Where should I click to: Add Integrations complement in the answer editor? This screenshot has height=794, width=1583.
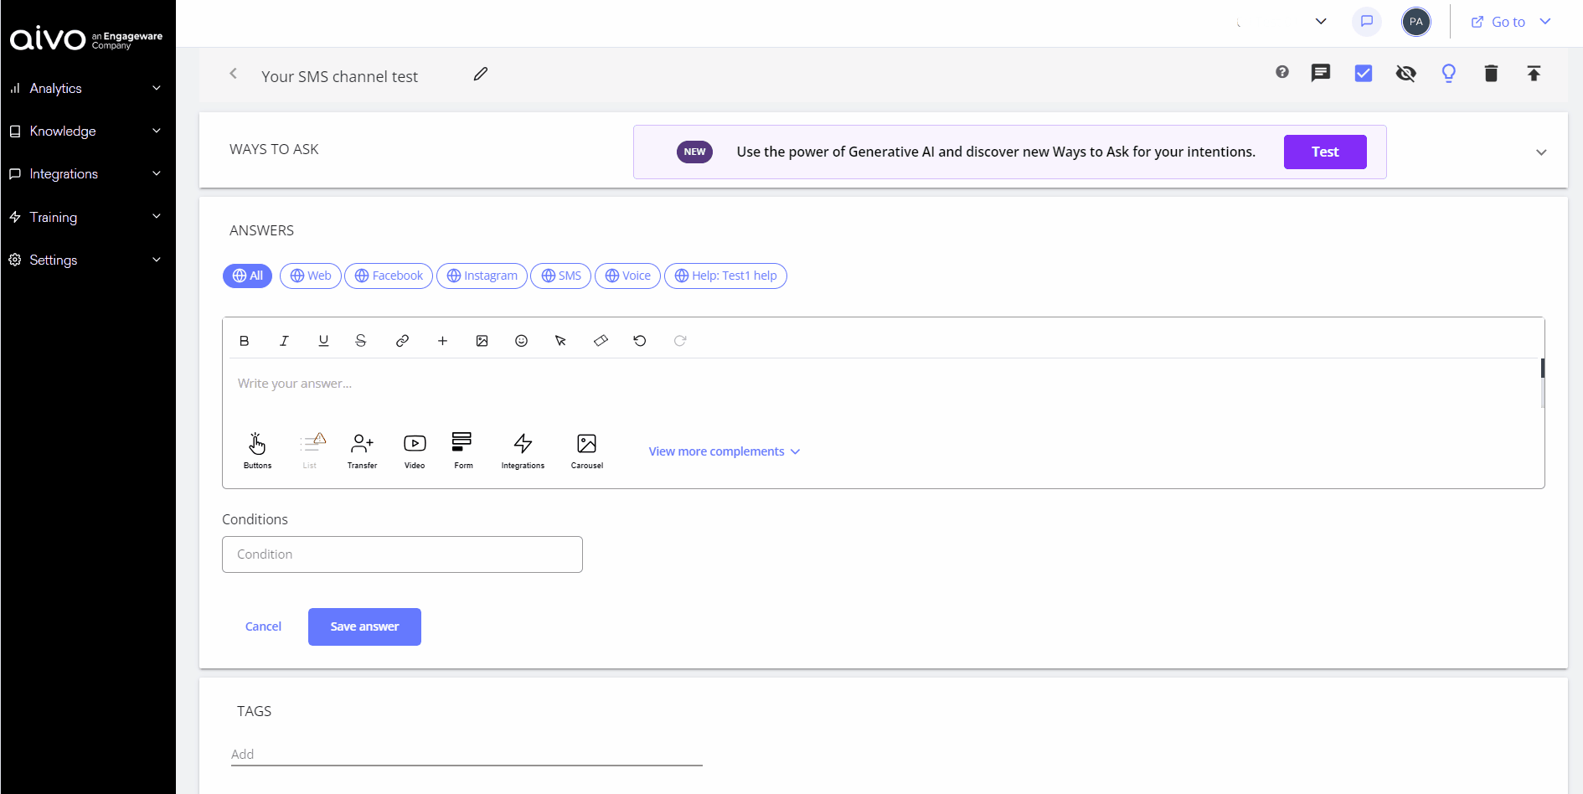pos(523,451)
